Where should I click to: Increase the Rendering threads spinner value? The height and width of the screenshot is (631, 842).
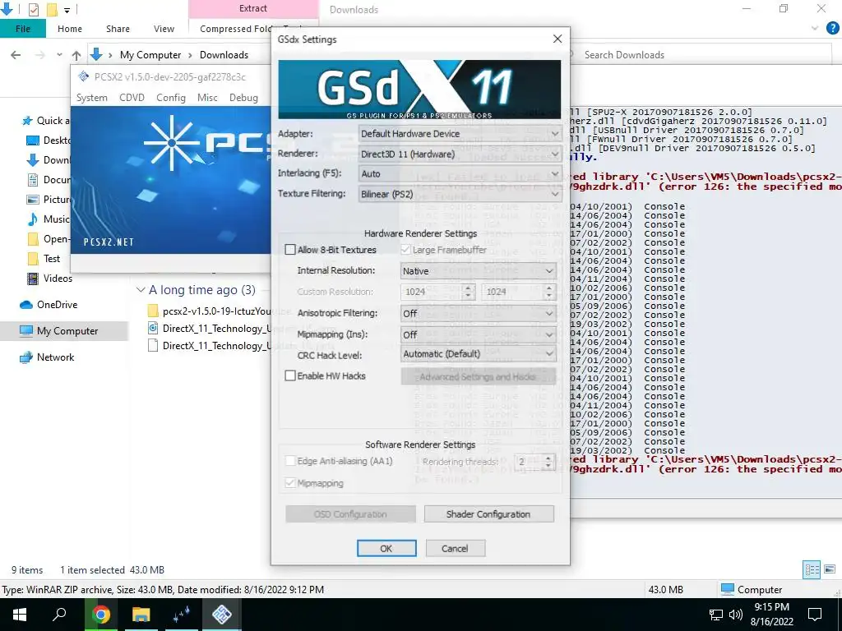(x=548, y=458)
